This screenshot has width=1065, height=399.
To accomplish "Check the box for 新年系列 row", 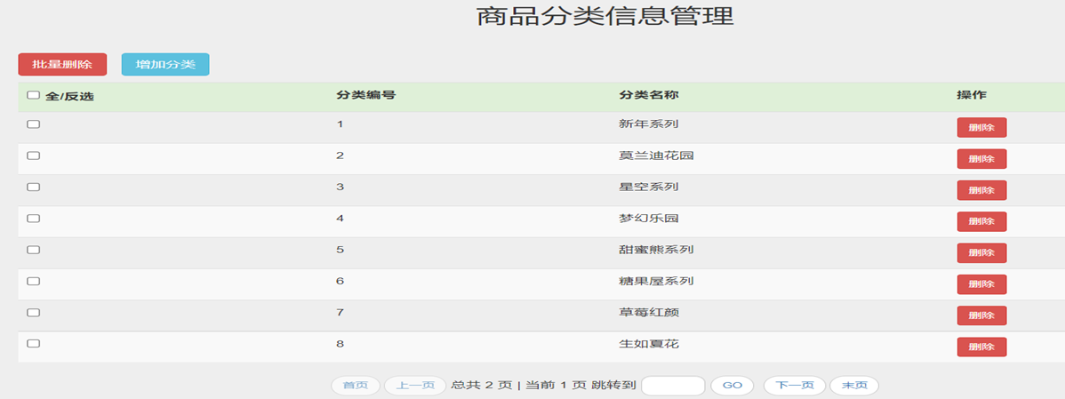I will [x=33, y=124].
